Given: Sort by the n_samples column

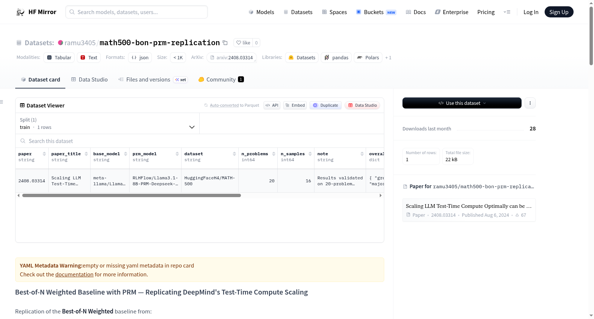Looking at the screenshot, I should (310, 154).
